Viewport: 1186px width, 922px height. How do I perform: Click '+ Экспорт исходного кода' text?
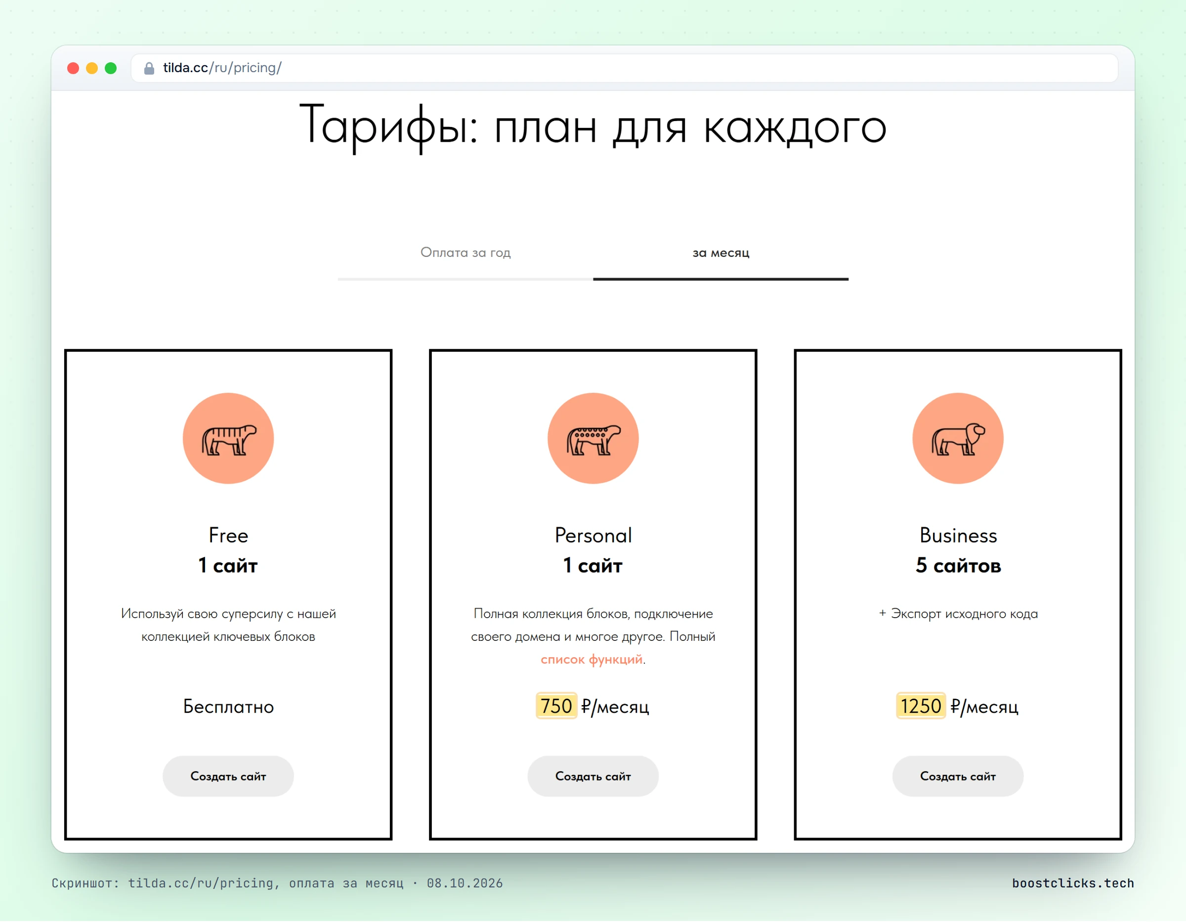(x=958, y=614)
